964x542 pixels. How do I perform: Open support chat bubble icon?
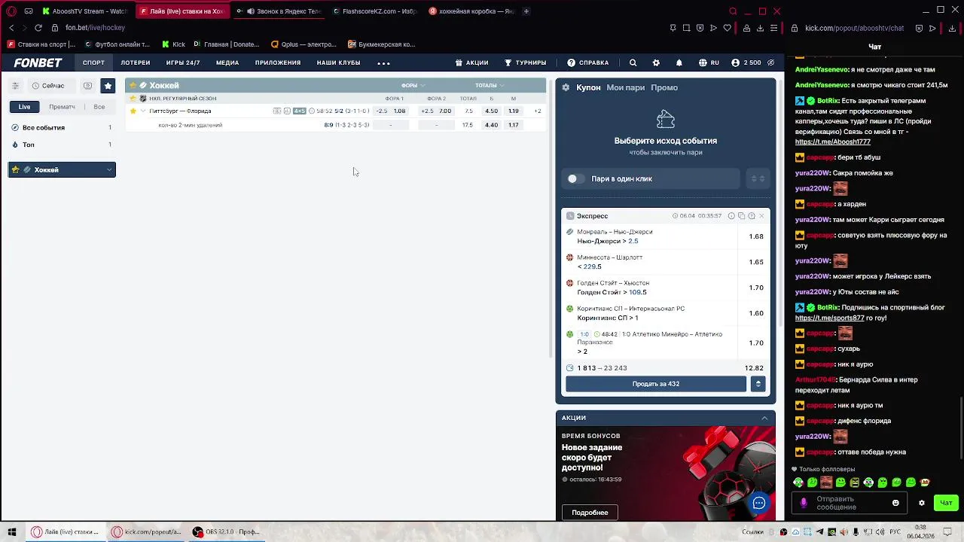click(759, 503)
